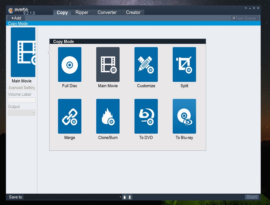Open the Clone/Burn mode

(x=108, y=116)
